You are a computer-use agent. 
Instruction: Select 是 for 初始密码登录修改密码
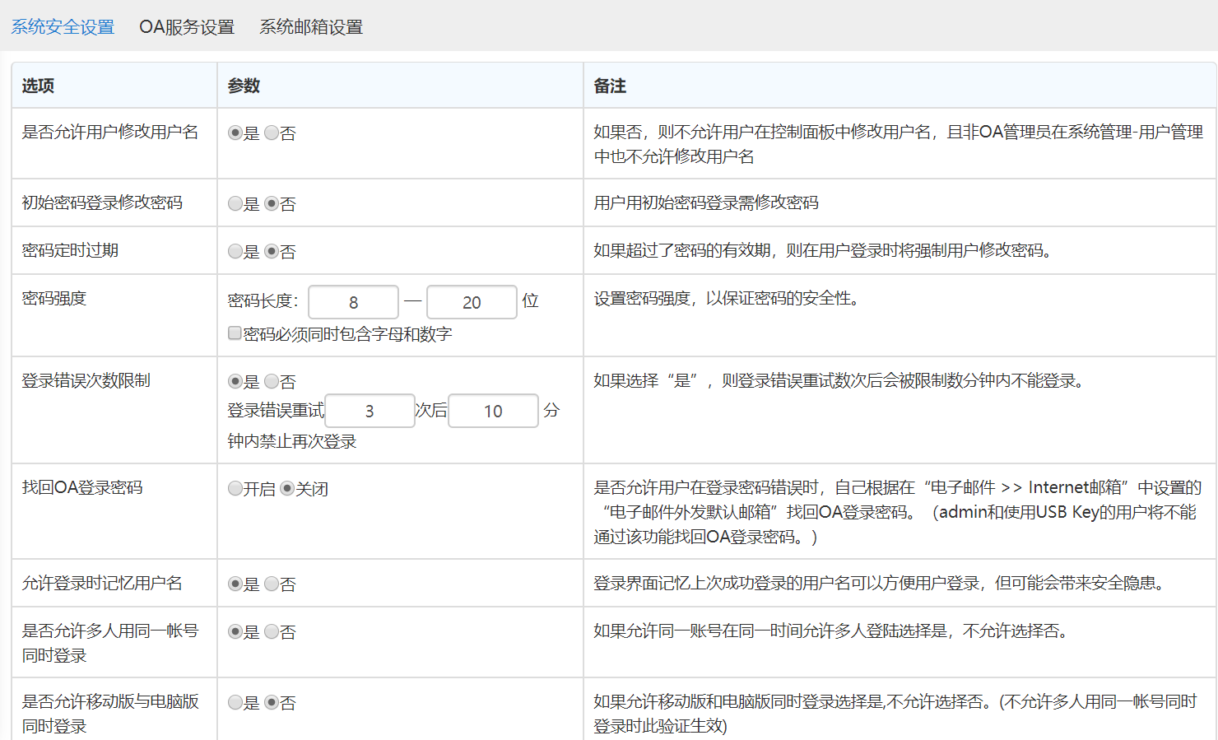tap(235, 204)
